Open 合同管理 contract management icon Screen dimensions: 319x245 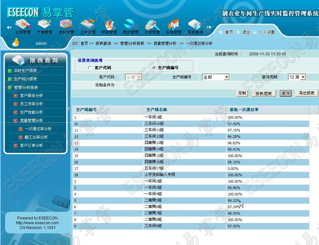23,25
